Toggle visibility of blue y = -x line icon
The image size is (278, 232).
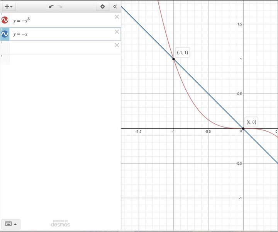click(x=5, y=34)
